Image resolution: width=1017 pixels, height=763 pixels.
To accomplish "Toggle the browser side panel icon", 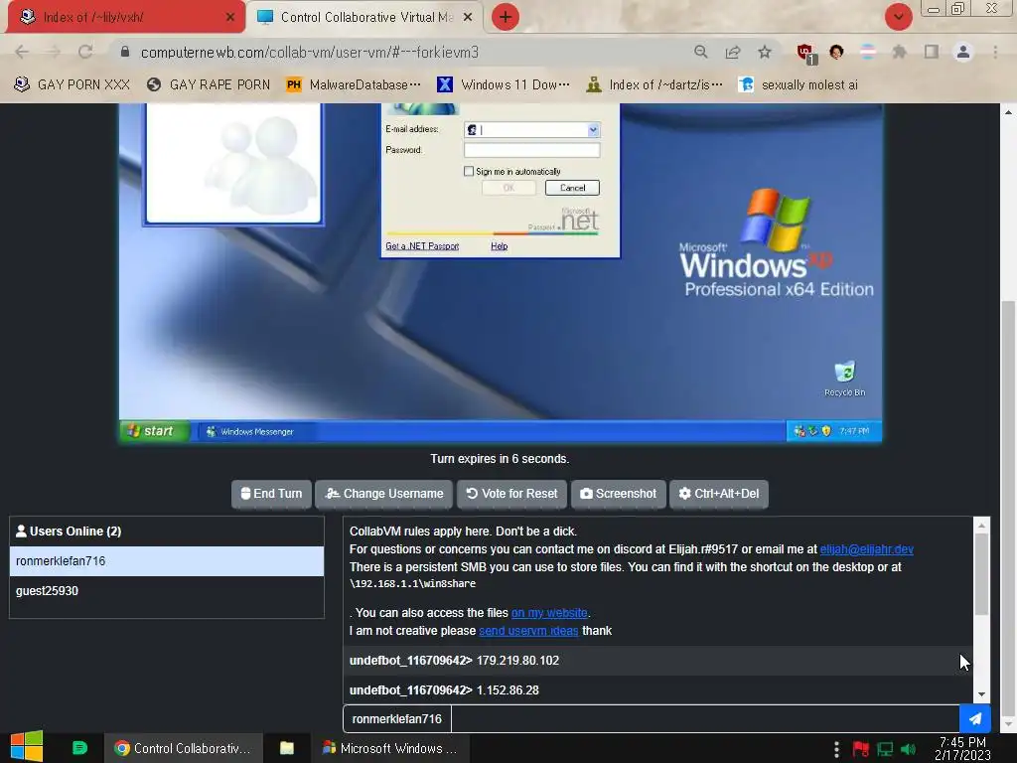I will (932, 52).
